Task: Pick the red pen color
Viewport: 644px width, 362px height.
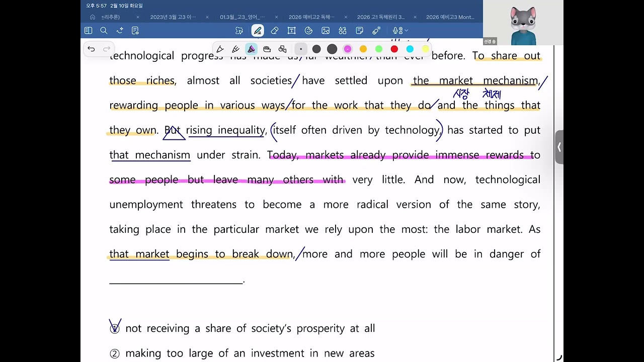Action: pos(394,49)
